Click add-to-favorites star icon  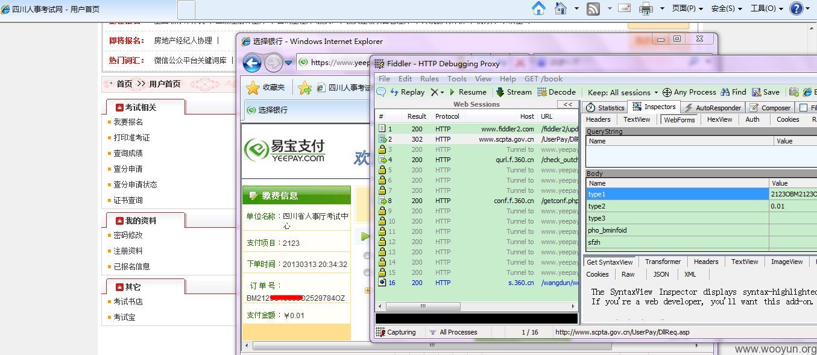click(x=304, y=88)
